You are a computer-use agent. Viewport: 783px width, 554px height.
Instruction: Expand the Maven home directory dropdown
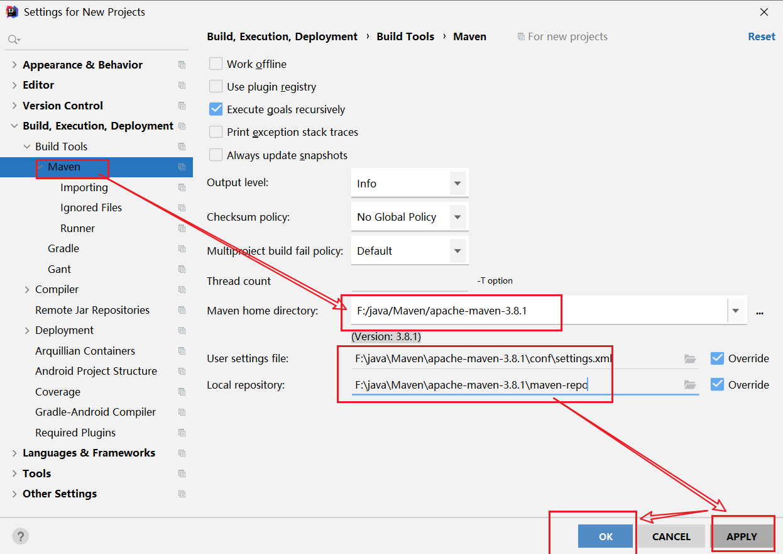click(735, 311)
